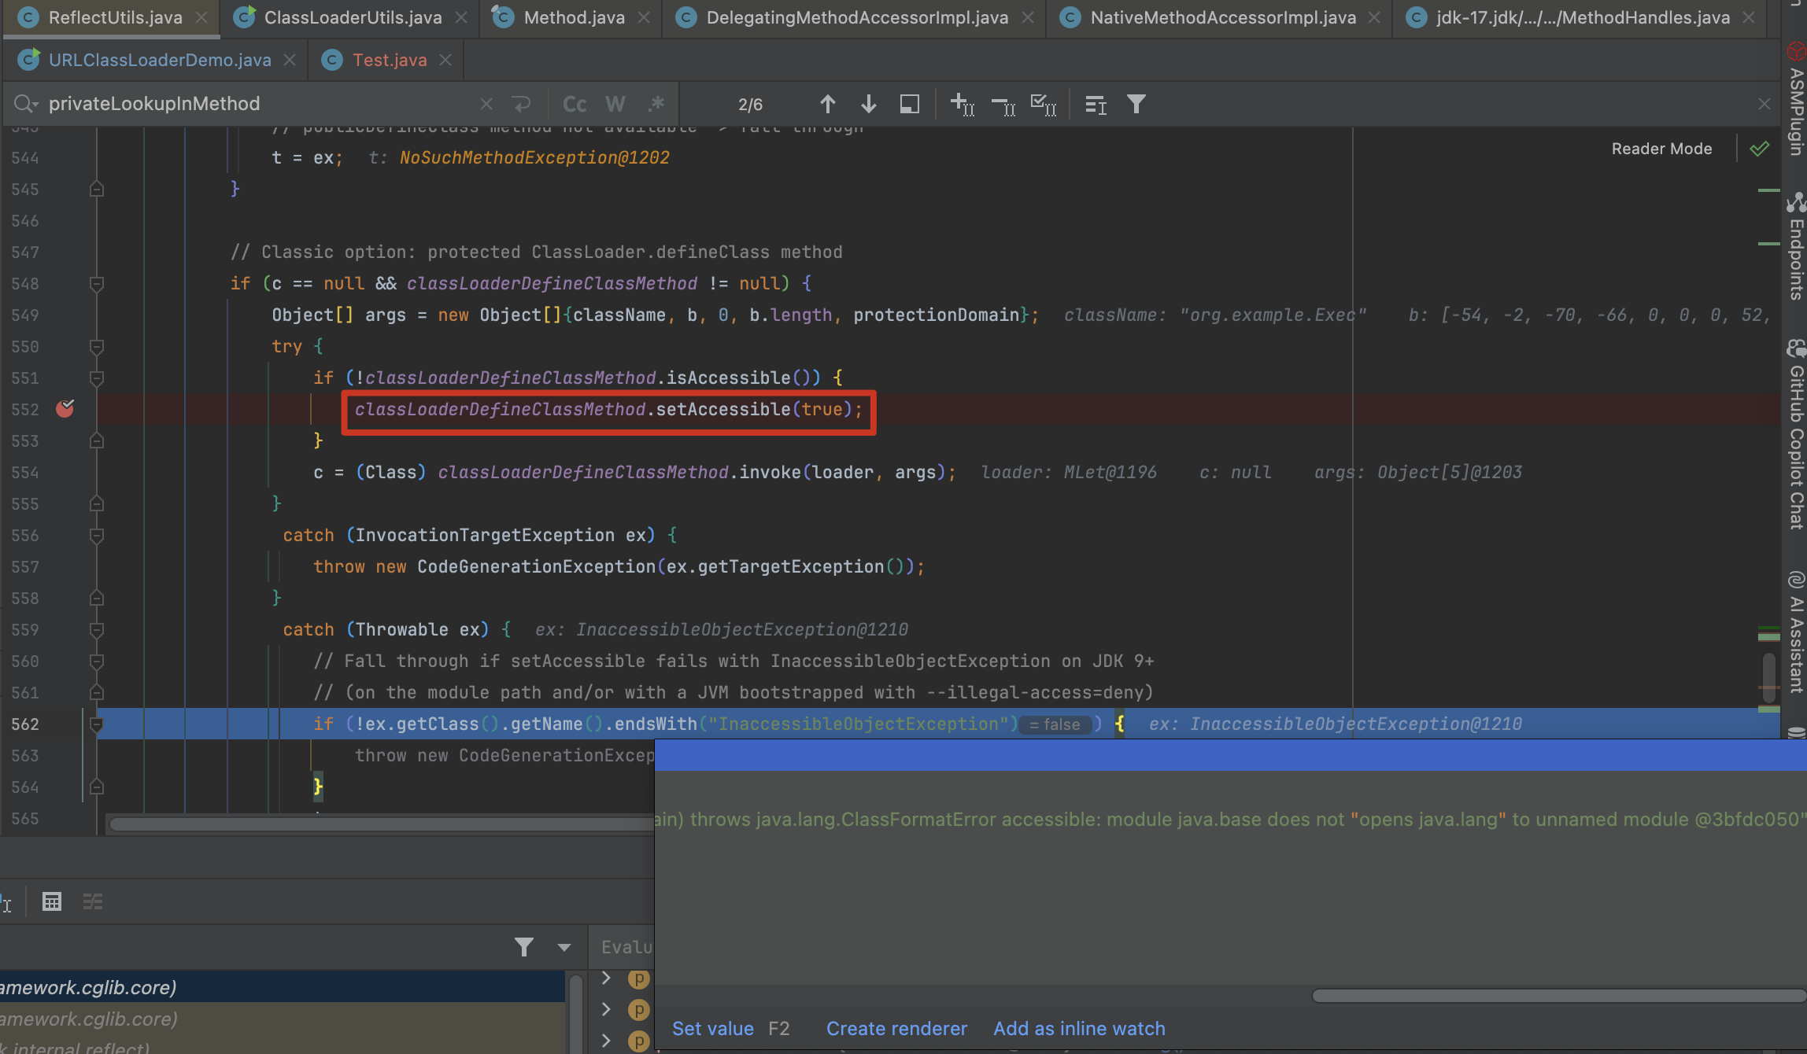
Task: Click the new line search icon
Action: 521,104
